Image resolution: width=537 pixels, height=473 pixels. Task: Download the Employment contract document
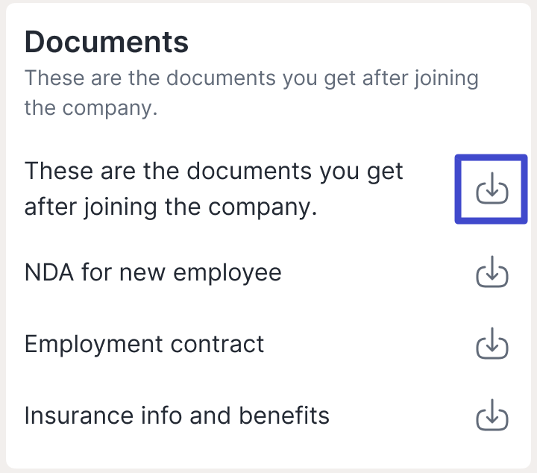click(x=492, y=345)
